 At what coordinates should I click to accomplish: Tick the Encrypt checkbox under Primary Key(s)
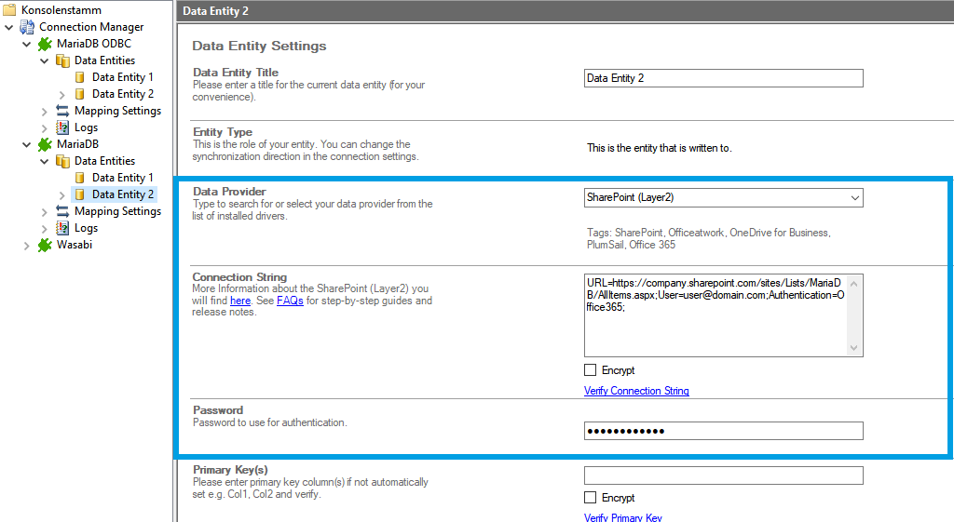(x=591, y=498)
